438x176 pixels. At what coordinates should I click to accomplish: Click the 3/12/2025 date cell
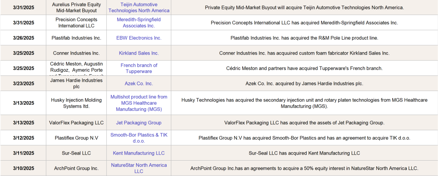pyautogui.click(x=24, y=138)
